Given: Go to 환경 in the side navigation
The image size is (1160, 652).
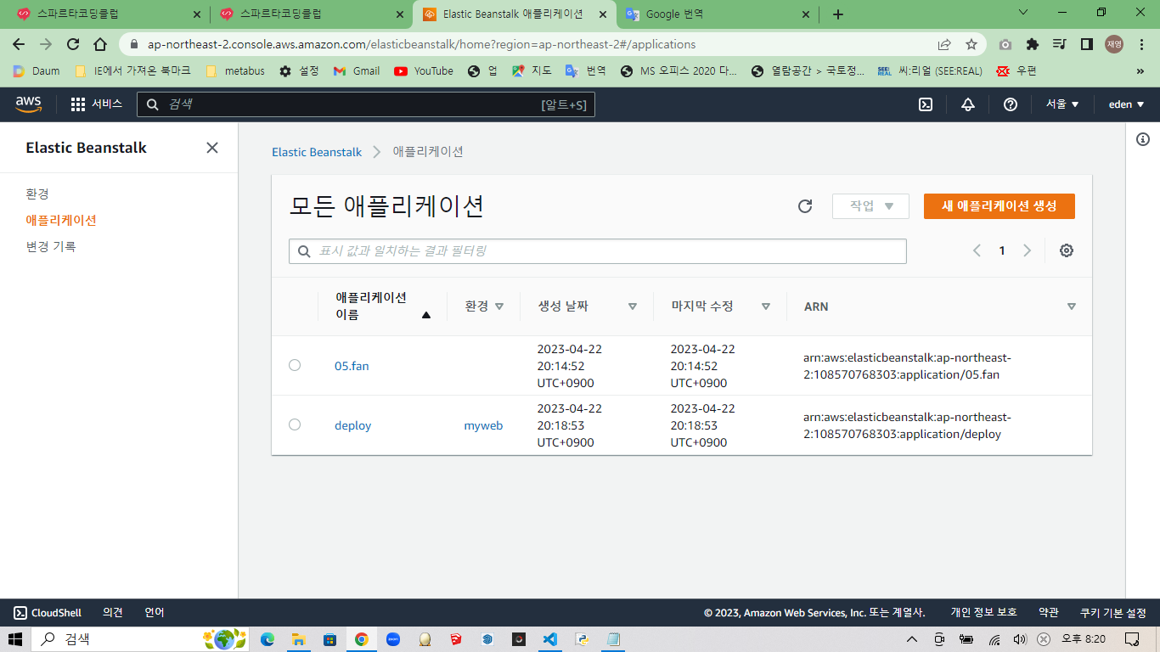Looking at the screenshot, I should click(37, 194).
